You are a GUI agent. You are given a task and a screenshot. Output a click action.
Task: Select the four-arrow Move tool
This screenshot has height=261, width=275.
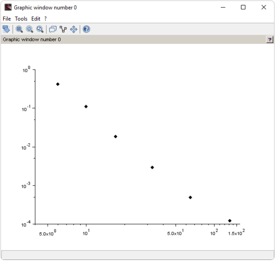(74, 29)
